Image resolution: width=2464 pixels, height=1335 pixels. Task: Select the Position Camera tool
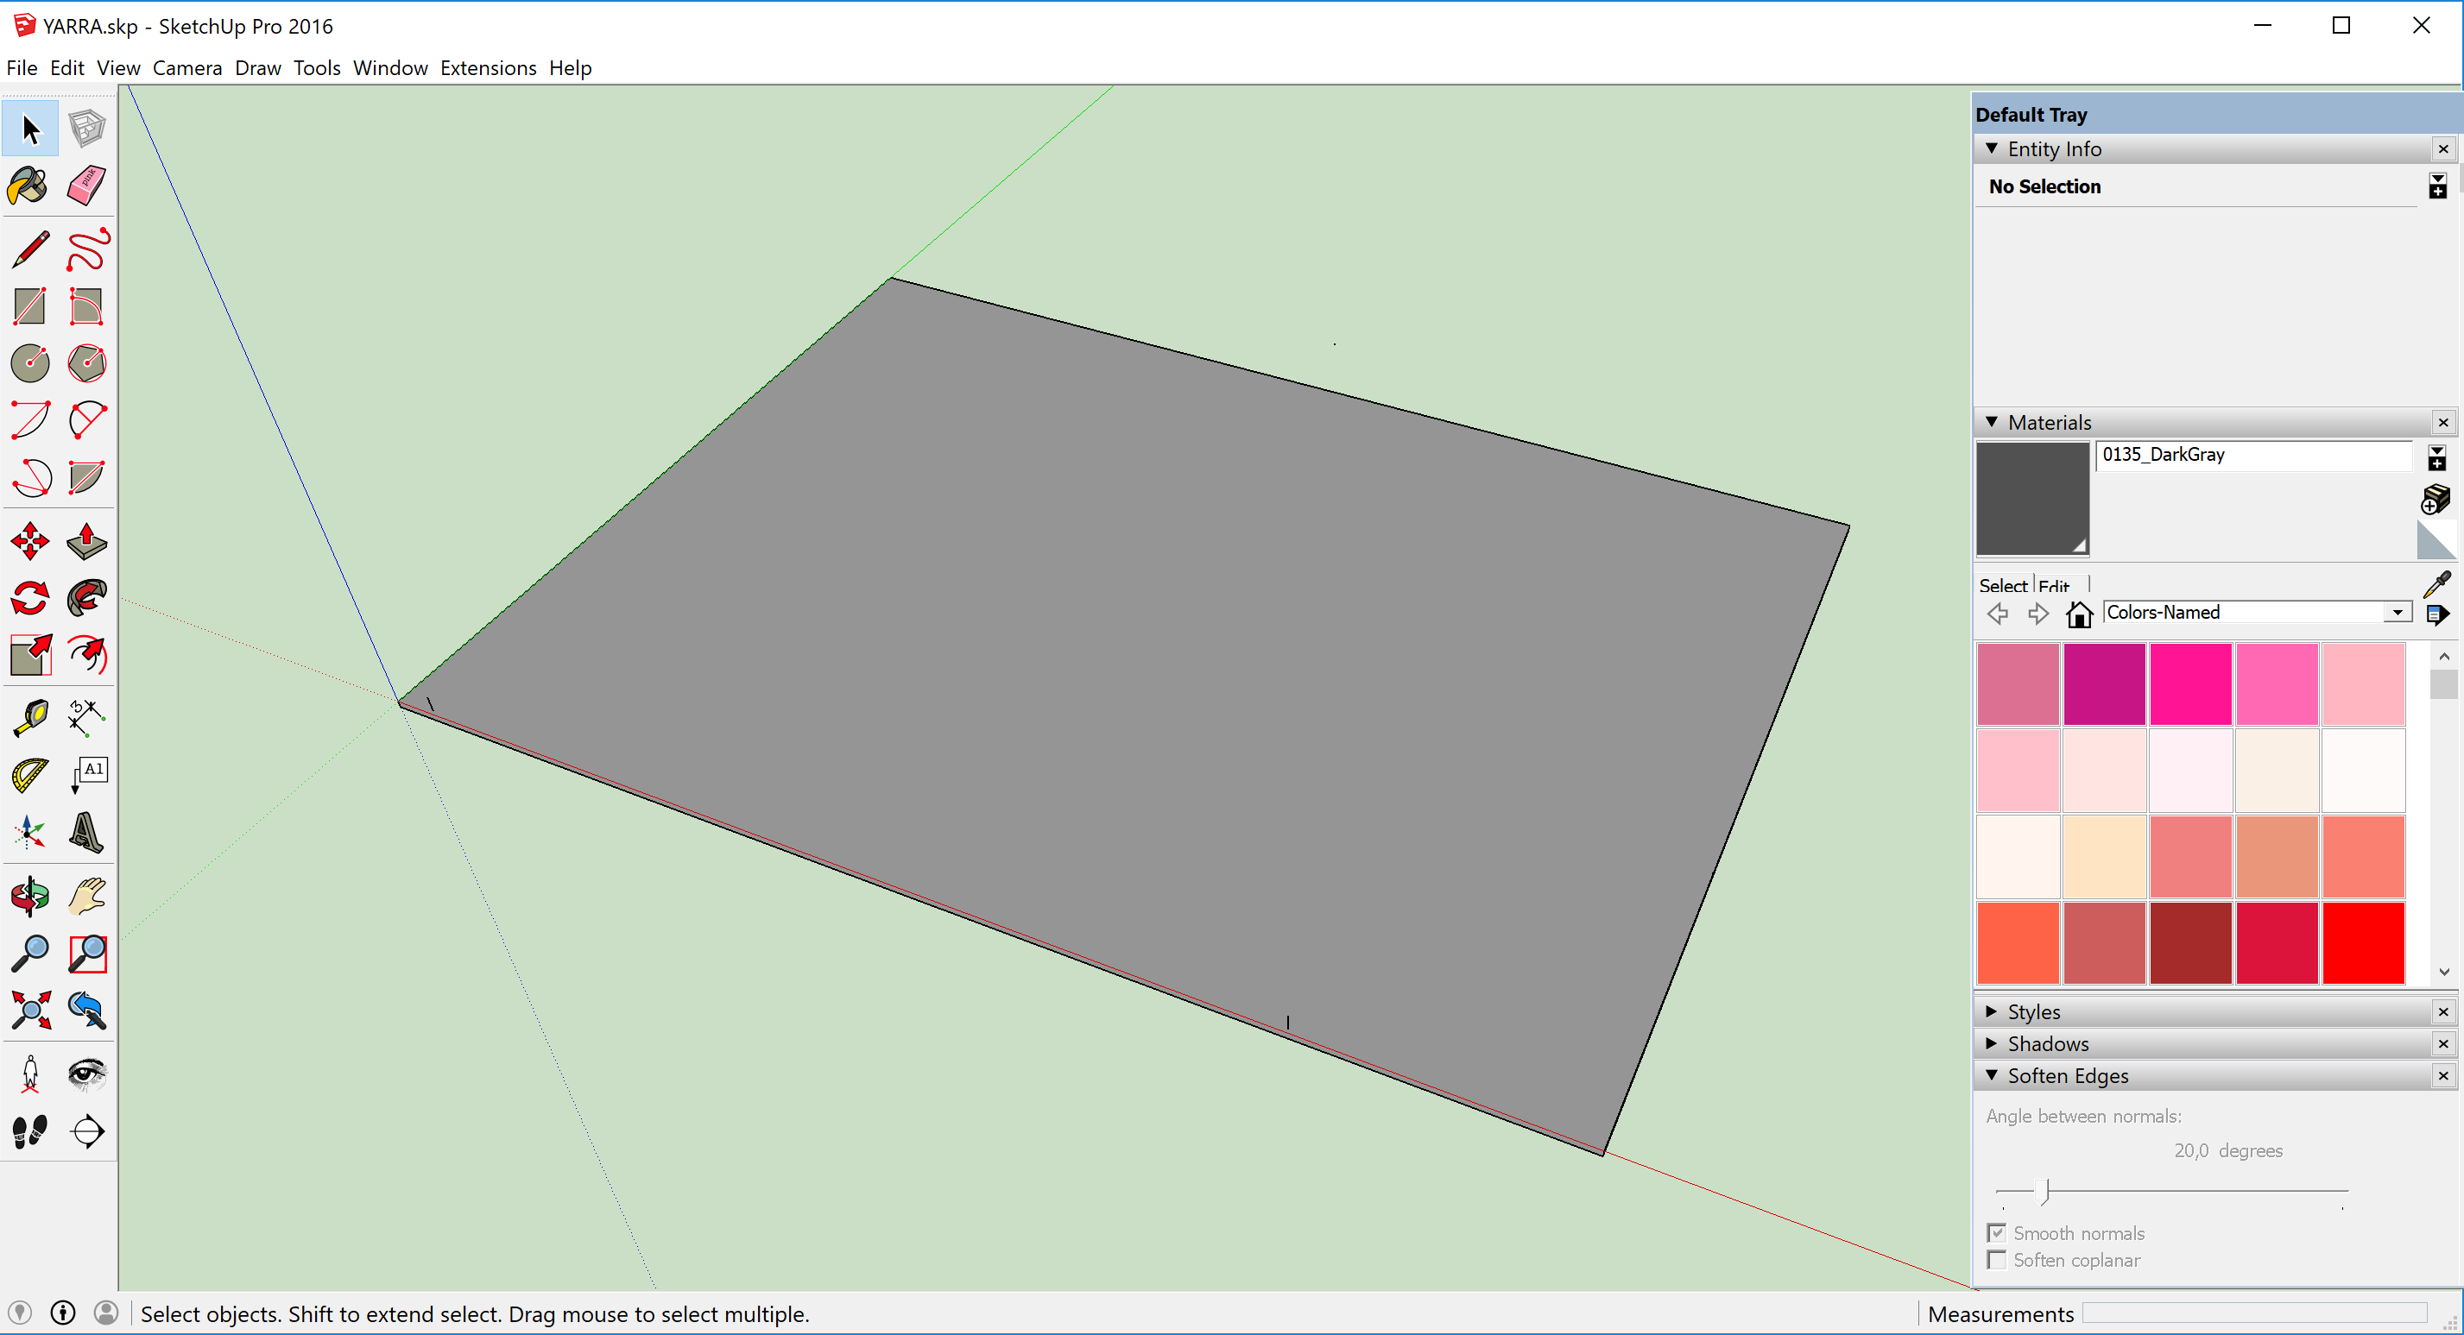tap(30, 1074)
